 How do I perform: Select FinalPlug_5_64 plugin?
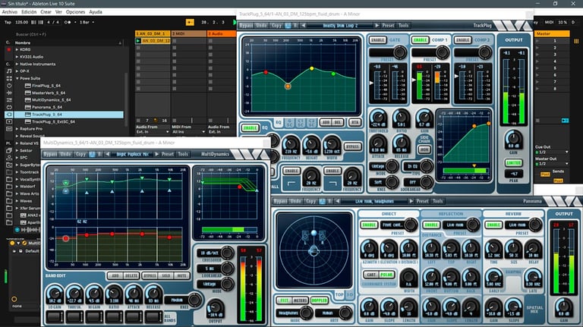pyautogui.click(x=46, y=86)
